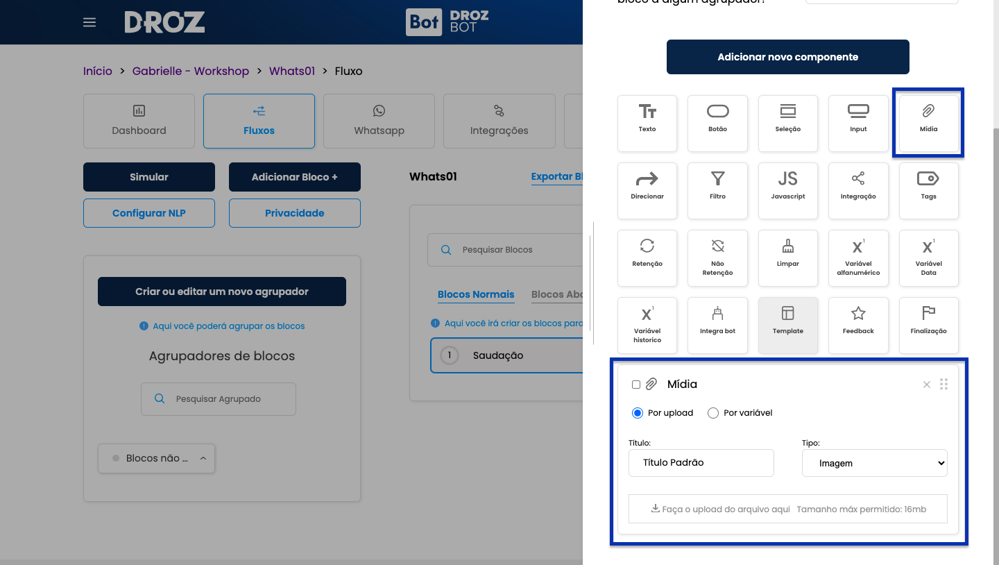Open the hamburger navigation menu

tap(89, 22)
